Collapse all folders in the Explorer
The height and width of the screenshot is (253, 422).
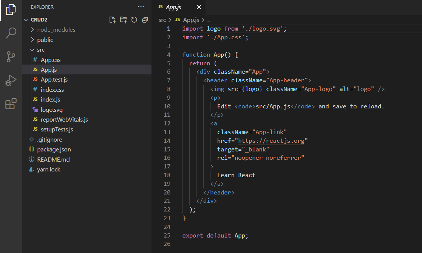tap(145, 20)
